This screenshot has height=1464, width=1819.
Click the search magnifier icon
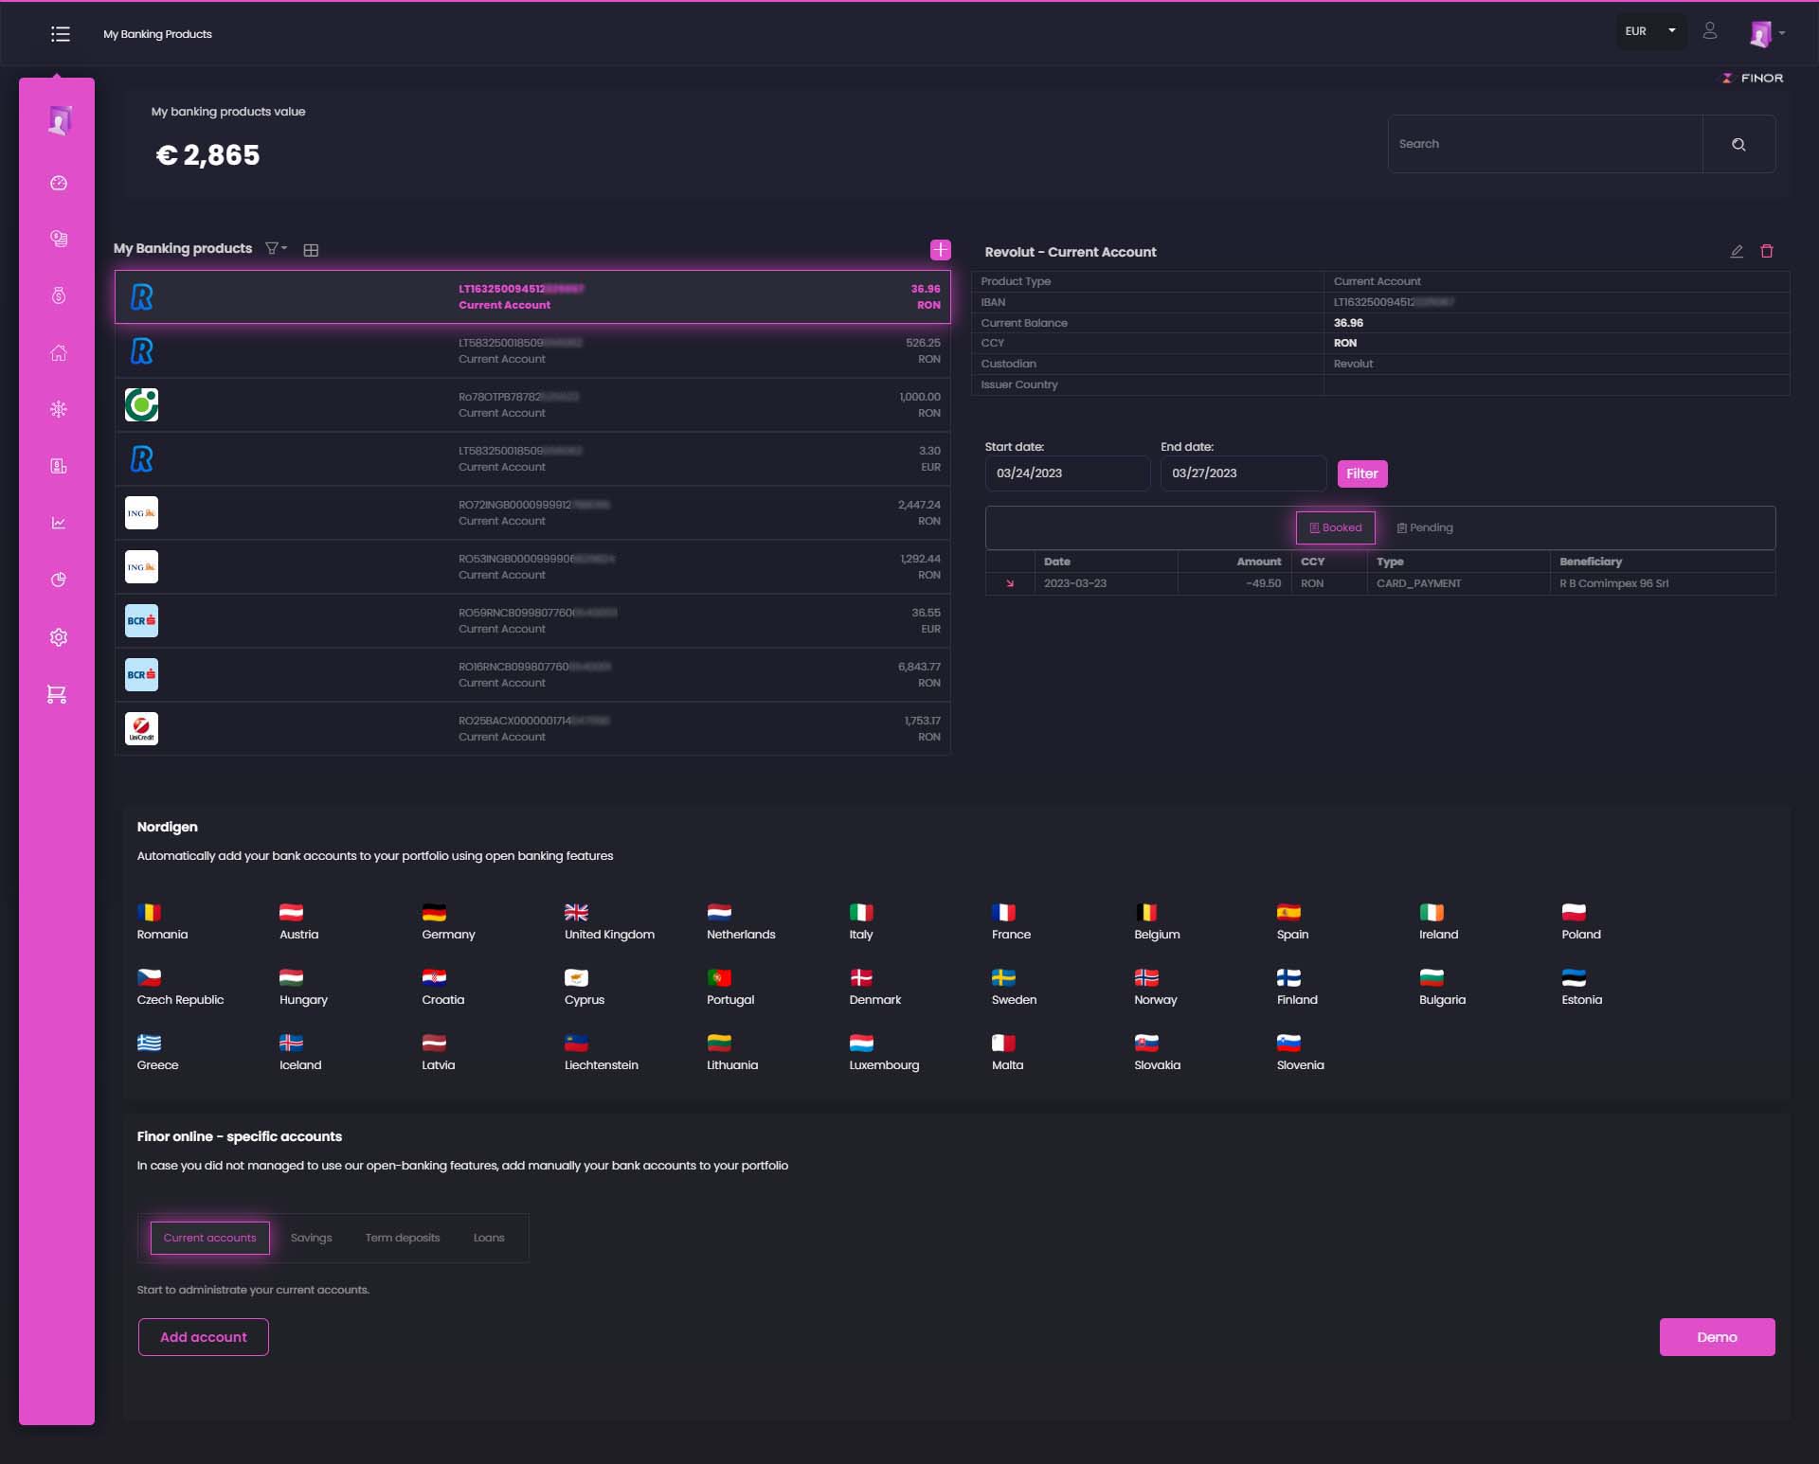[x=1738, y=145]
